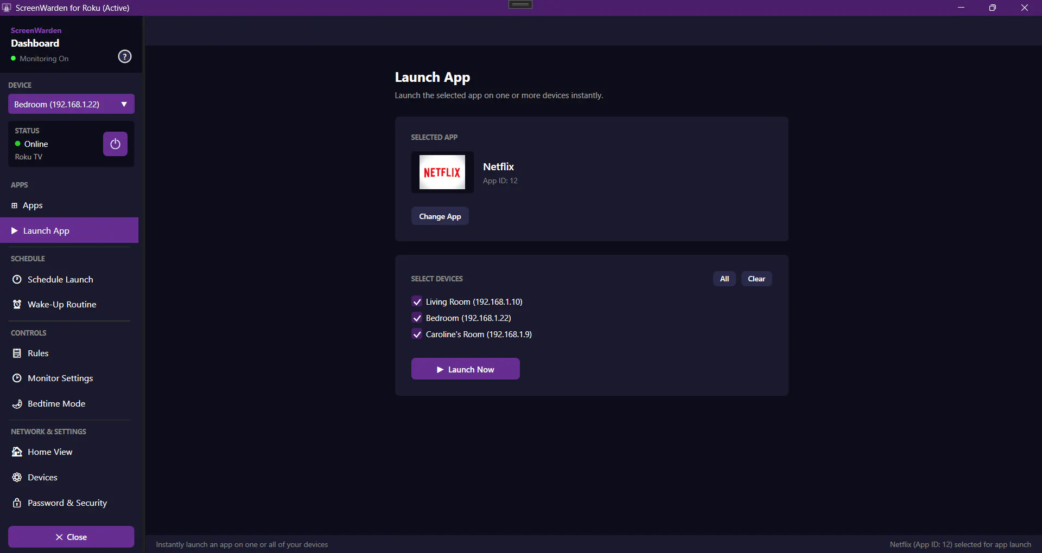
Task: Select Launch App in the sidebar
Action: (69, 230)
